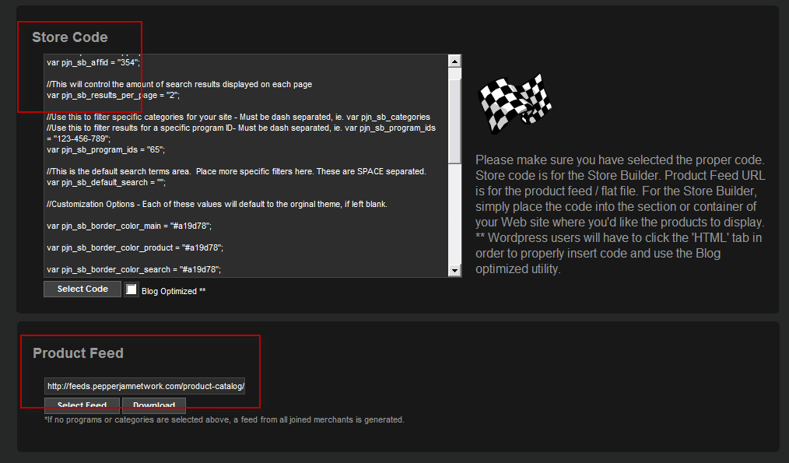This screenshot has width=789, height=463.
Task: Click the 'Store Code' heading
Action: [x=70, y=37]
